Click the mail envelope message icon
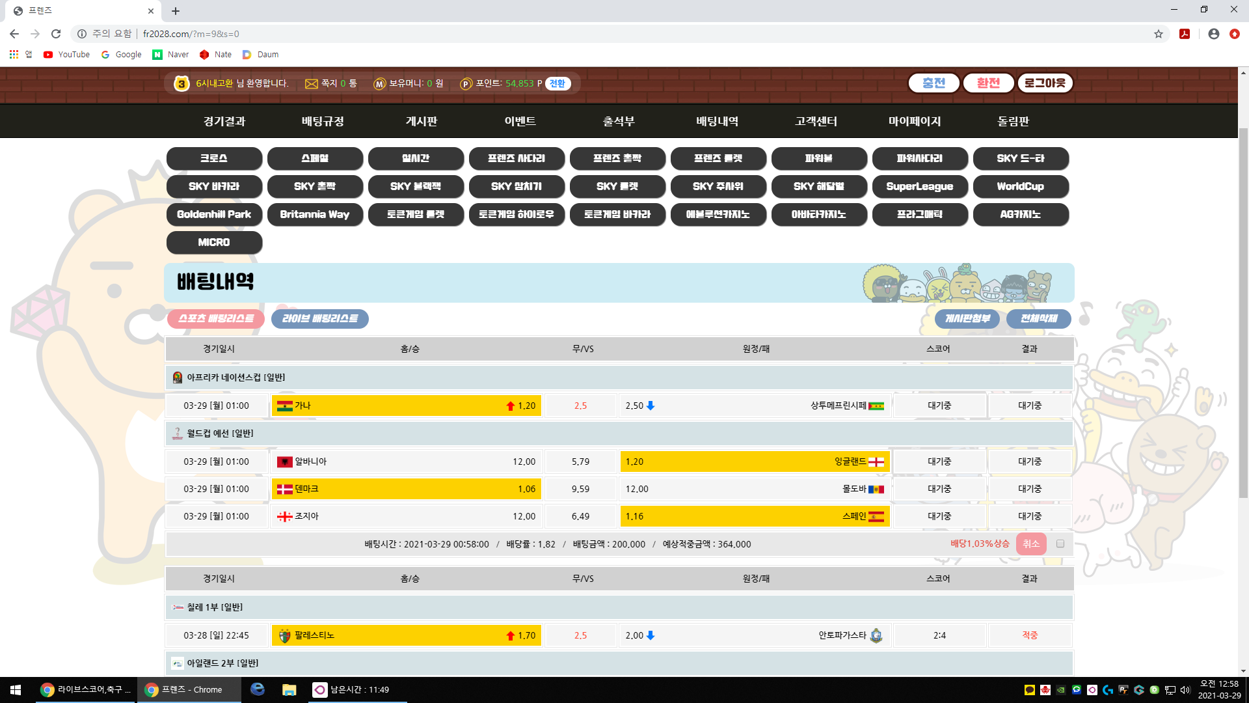 pos(311,83)
